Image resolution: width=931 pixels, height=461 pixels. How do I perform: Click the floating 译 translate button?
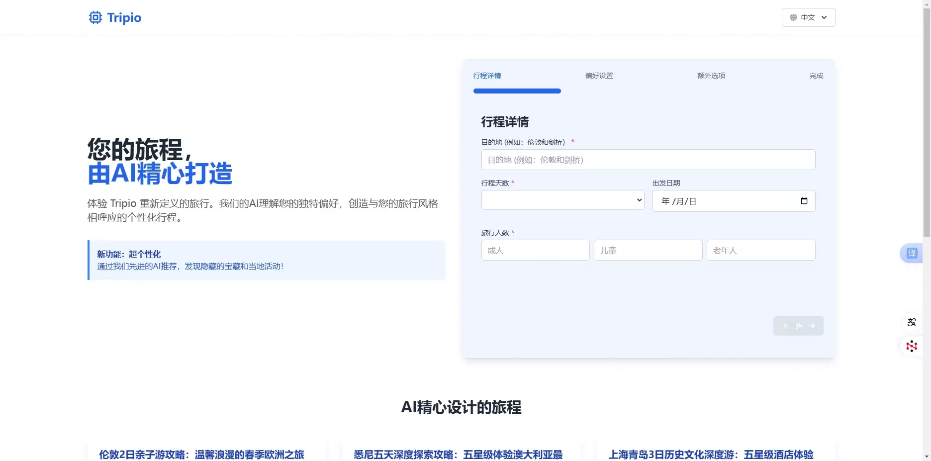click(x=912, y=253)
